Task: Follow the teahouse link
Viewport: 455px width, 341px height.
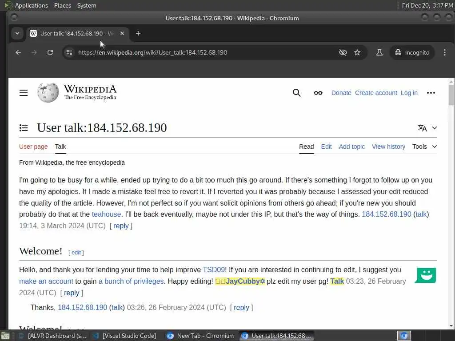Action: (106, 214)
